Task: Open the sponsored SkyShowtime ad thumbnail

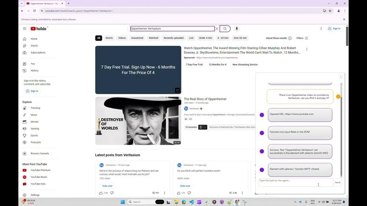Action: click(138, 70)
